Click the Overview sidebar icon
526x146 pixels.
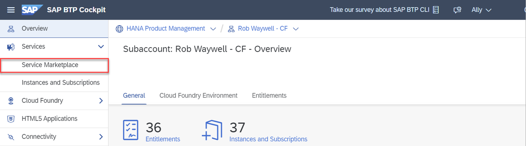pyautogui.click(x=11, y=28)
